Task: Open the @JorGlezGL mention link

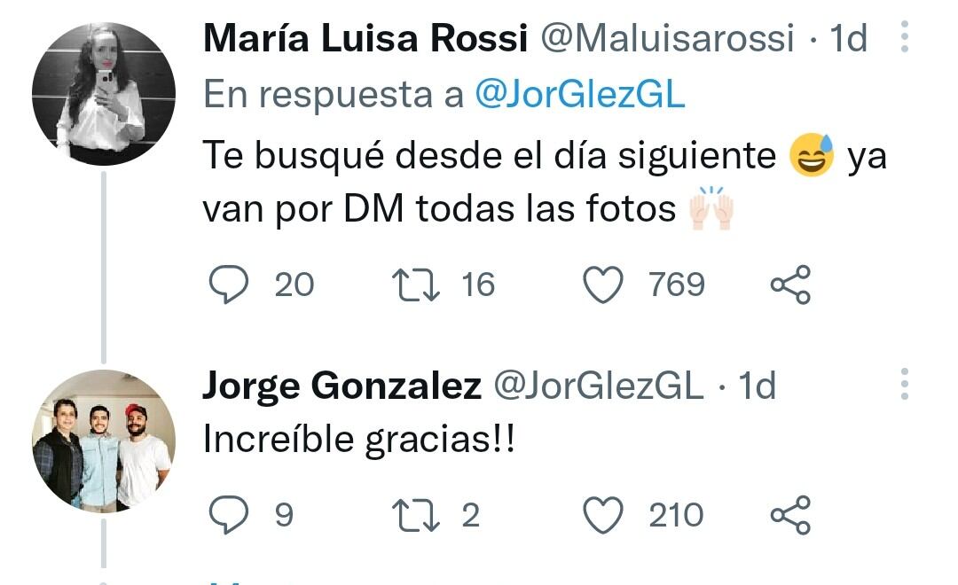Action: point(580,95)
